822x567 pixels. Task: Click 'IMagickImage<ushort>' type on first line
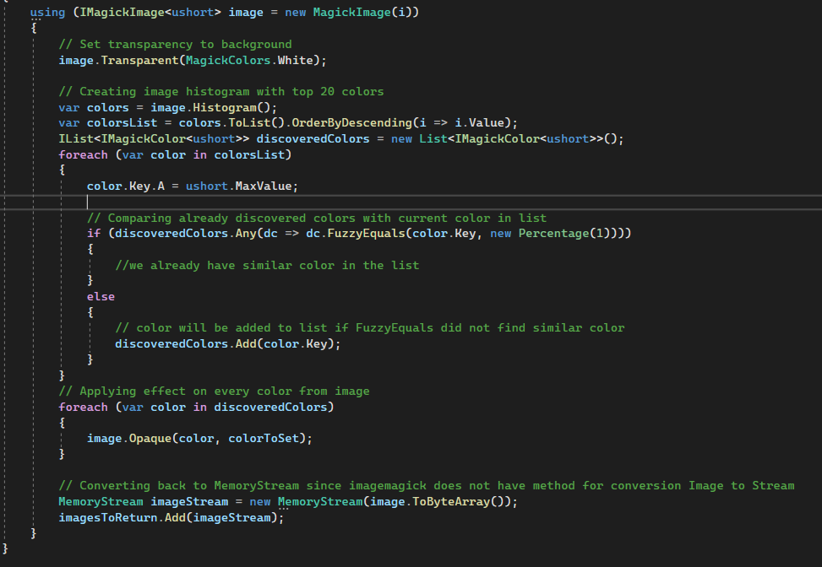(x=150, y=12)
